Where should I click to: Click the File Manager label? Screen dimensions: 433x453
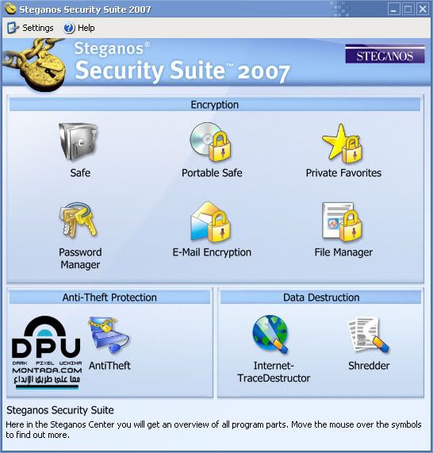[343, 252]
